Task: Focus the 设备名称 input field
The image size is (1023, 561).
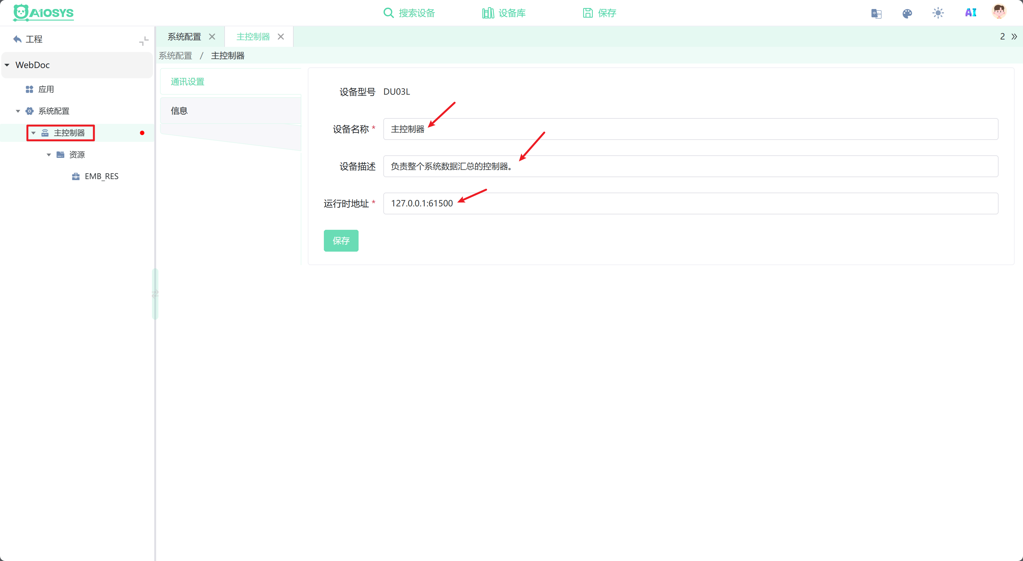Action: (690, 129)
